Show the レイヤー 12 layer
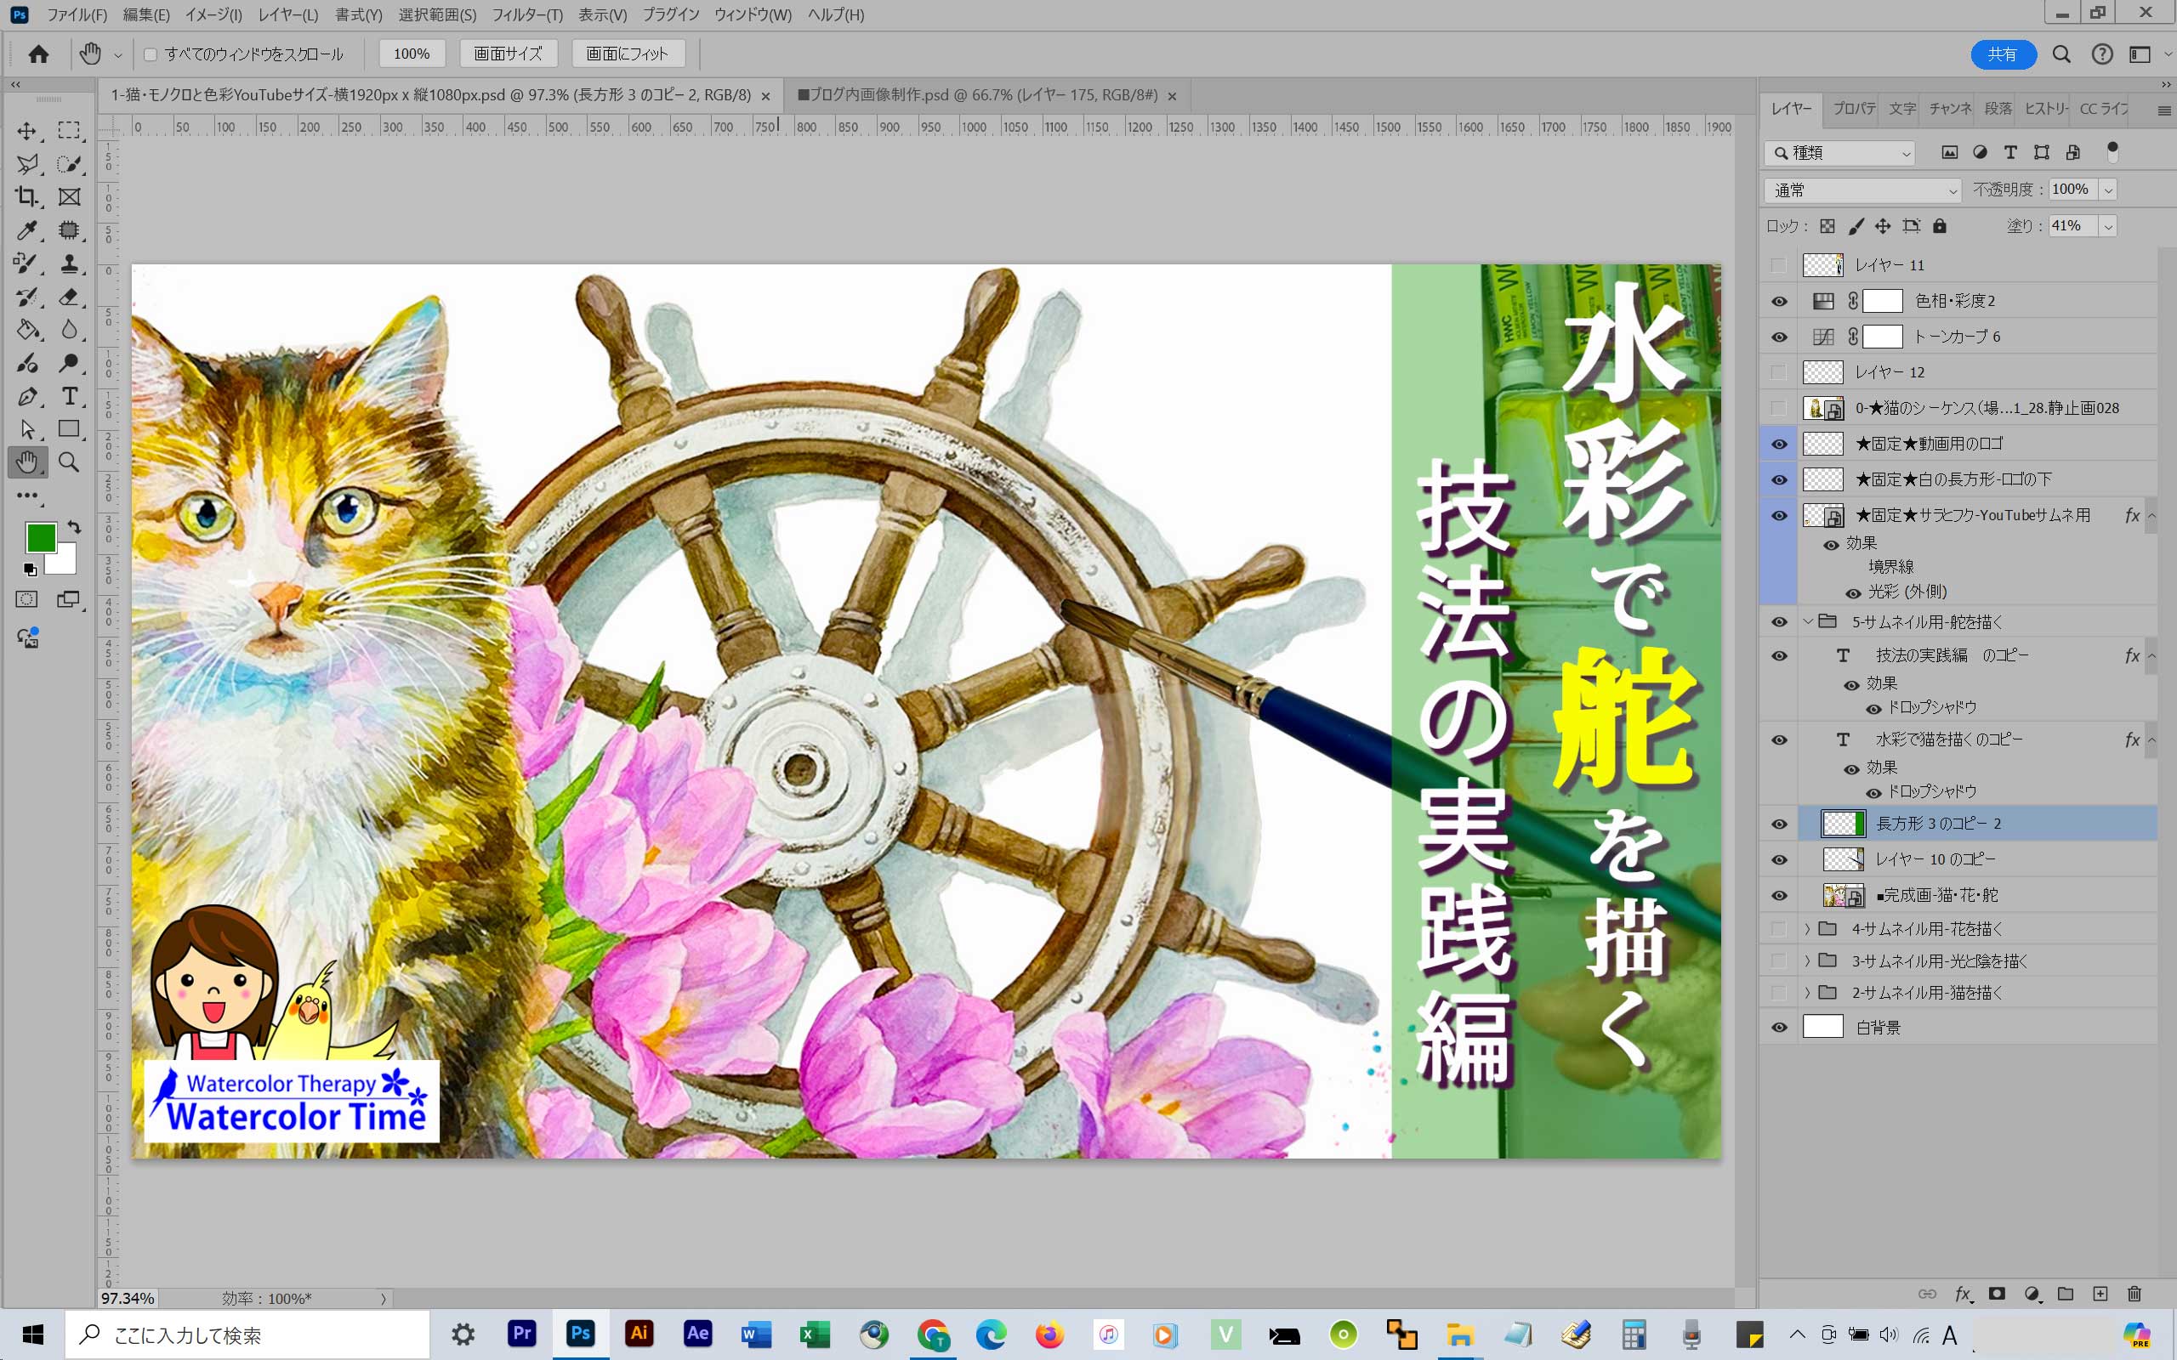2177x1360 pixels. coord(1779,372)
